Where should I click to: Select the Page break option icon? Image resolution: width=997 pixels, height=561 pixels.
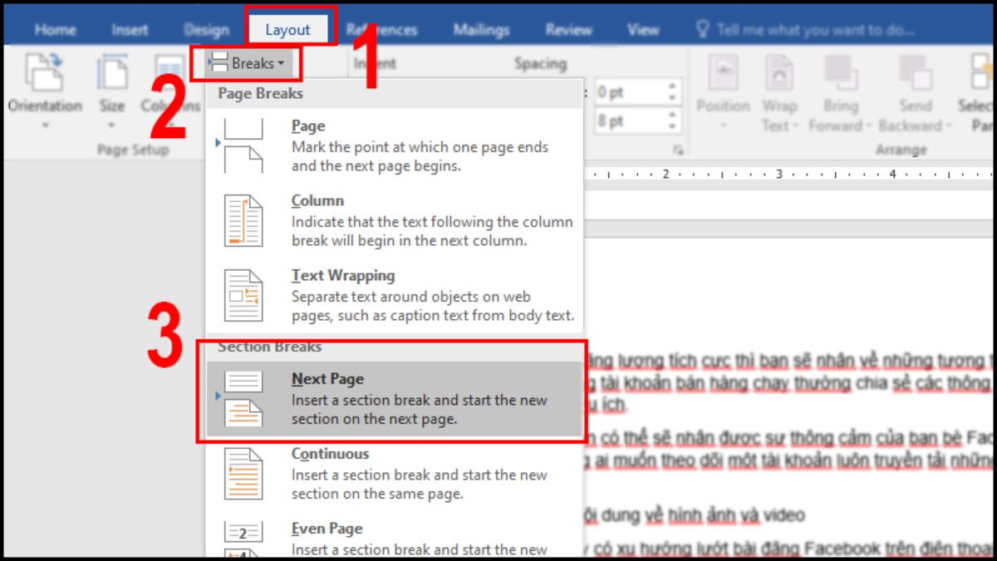243,145
